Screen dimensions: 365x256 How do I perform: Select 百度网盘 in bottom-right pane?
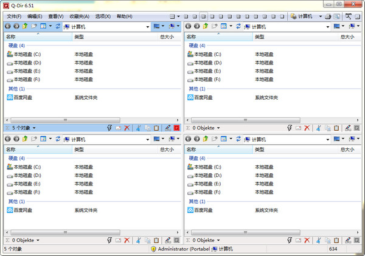tap(200, 210)
